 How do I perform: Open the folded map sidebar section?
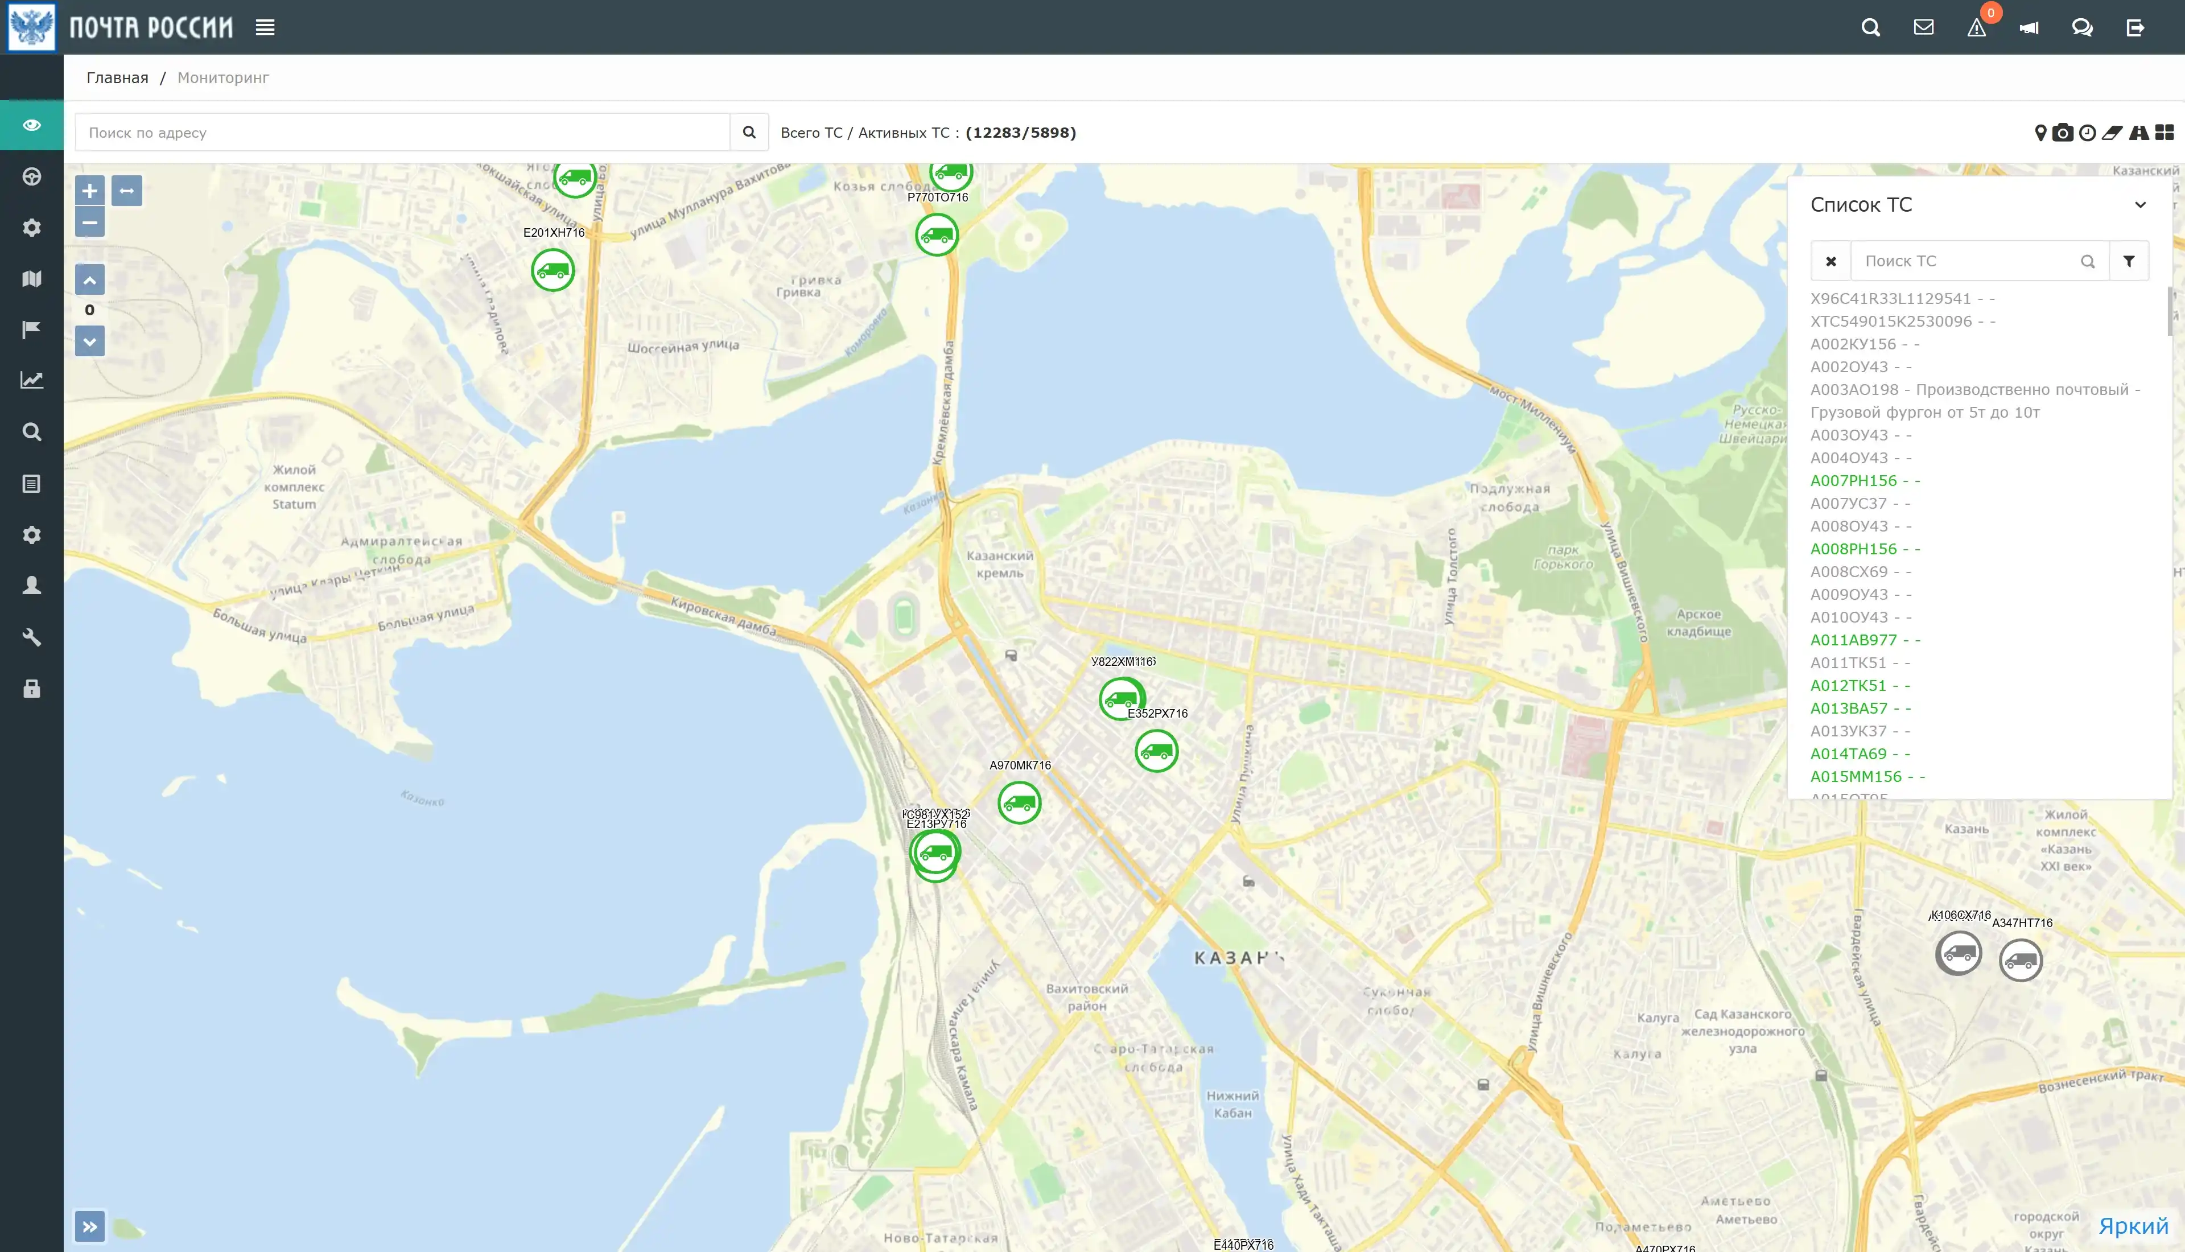[32, 279]
